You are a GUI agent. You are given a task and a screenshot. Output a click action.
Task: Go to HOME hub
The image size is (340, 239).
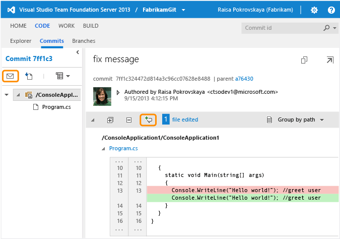pyautogui.click(x=19, y=26)
